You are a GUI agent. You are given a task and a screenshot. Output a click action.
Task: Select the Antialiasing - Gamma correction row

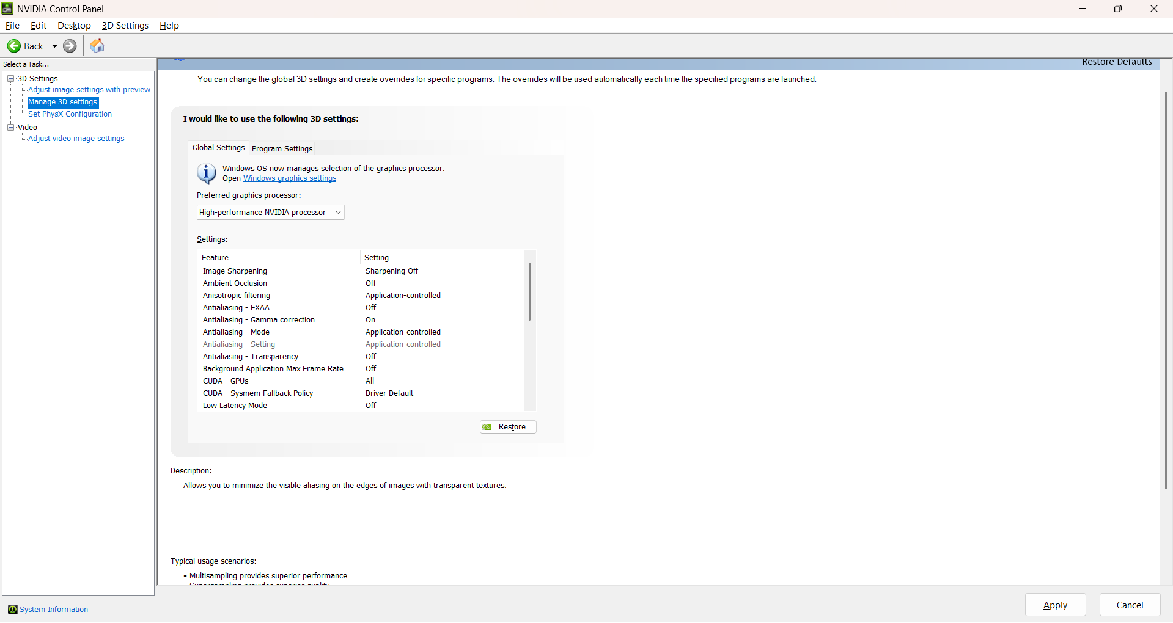click(x=361, y=320)
